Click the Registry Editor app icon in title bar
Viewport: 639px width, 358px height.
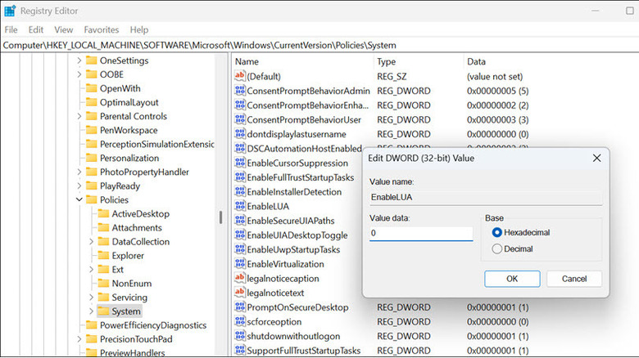[11, 11]
